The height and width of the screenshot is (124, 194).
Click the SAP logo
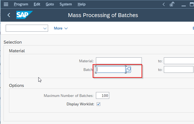click(24, 15)
